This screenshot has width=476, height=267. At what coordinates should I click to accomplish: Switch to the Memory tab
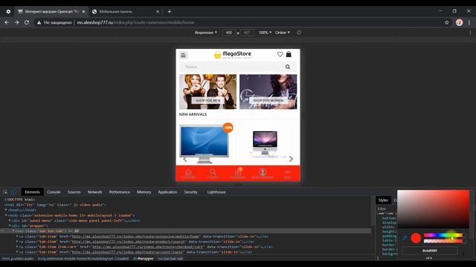click(144, 192)
